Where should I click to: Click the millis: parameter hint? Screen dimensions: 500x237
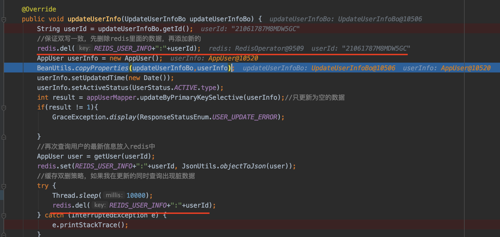tap(114, 195)
